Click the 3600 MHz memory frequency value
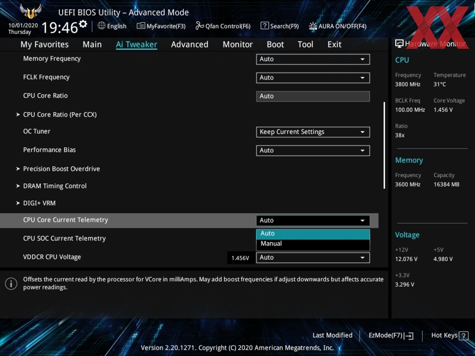Viewport: 475px width, 356px height. [408, 185]
